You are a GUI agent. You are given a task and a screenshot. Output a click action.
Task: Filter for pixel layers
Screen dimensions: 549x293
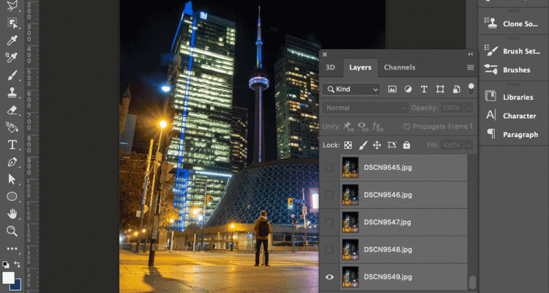pos(392,89)
